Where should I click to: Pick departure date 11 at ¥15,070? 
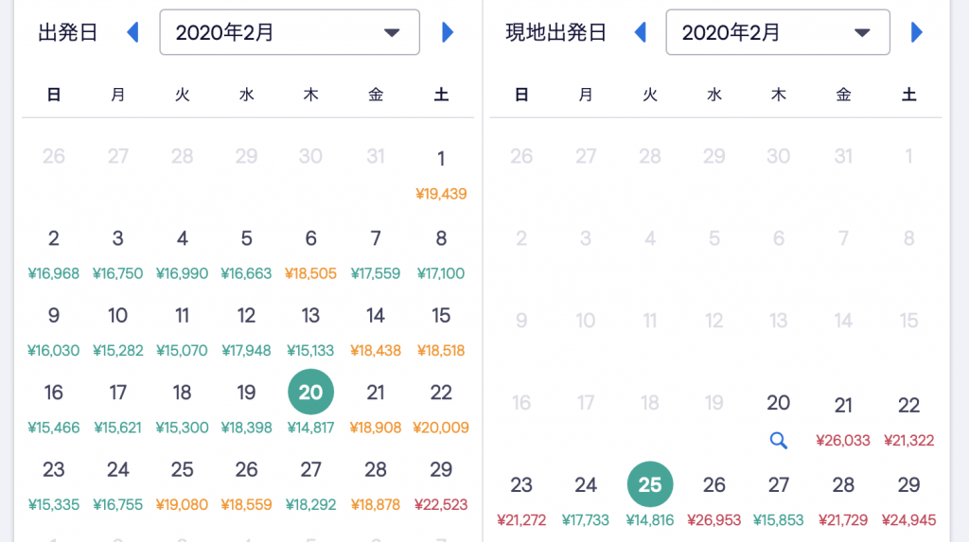pos(182,332)
